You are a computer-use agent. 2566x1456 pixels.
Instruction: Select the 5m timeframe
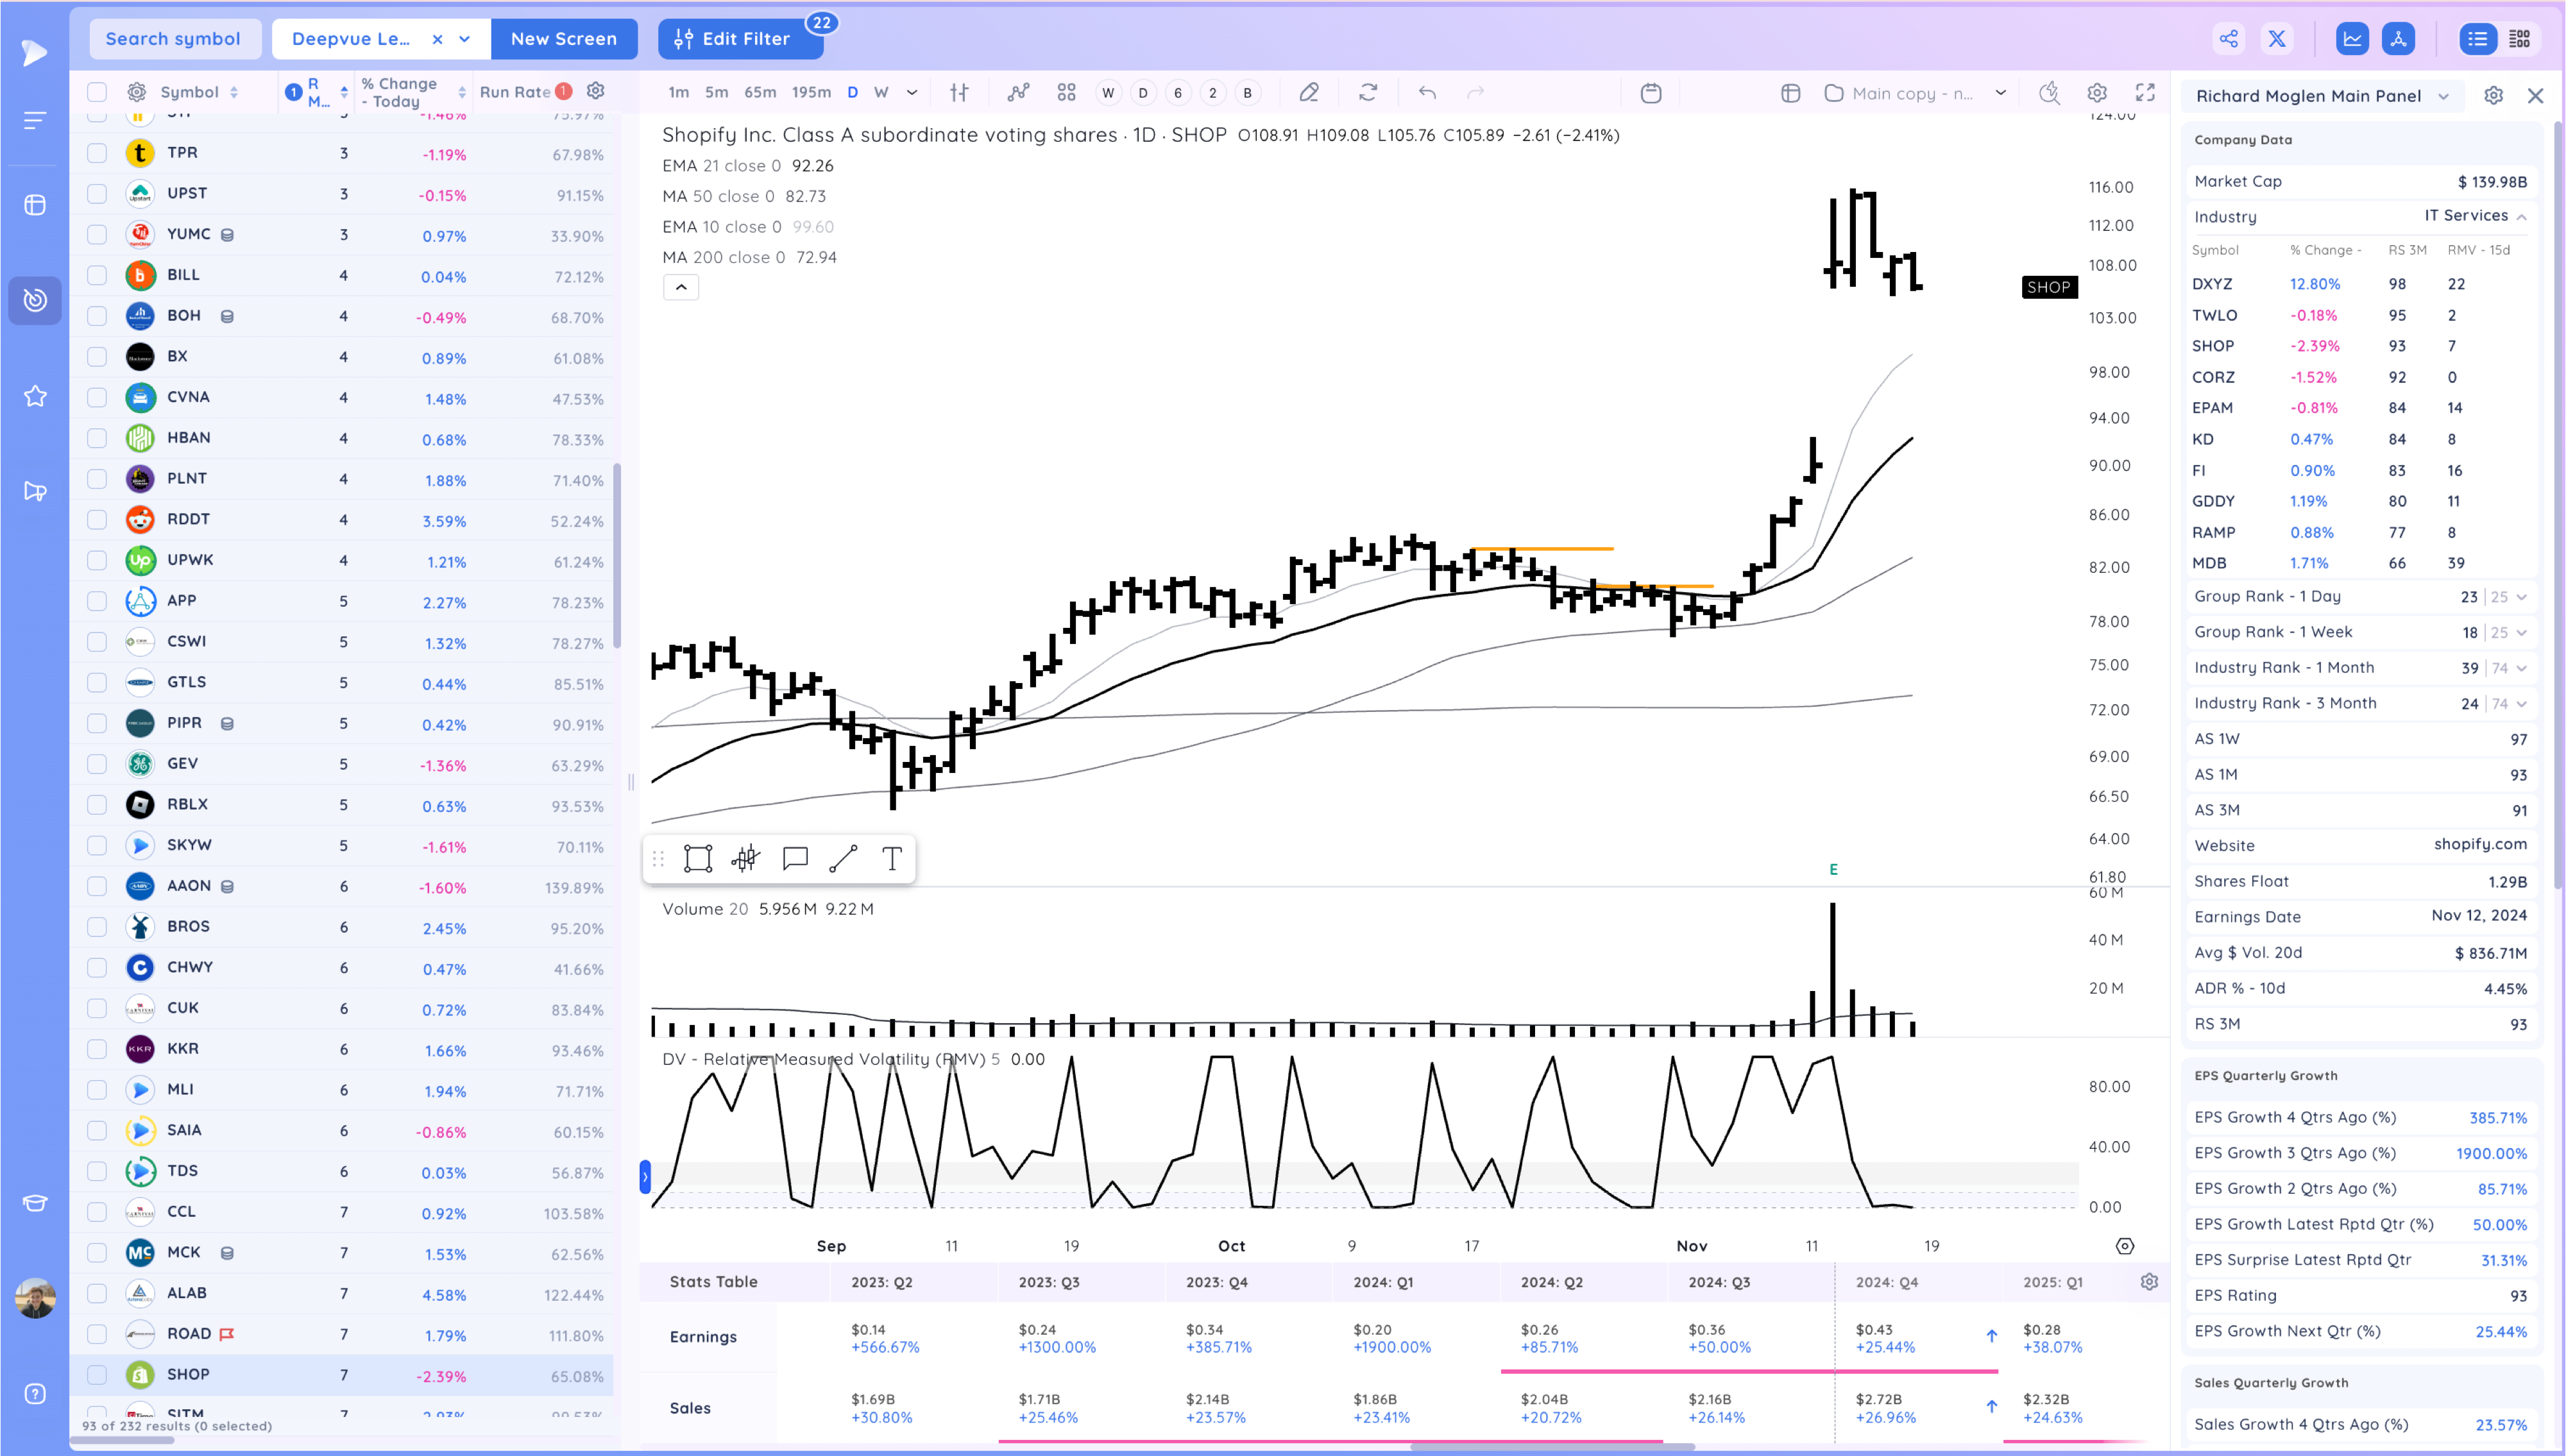pyautogui.click(x=717, y=93)
